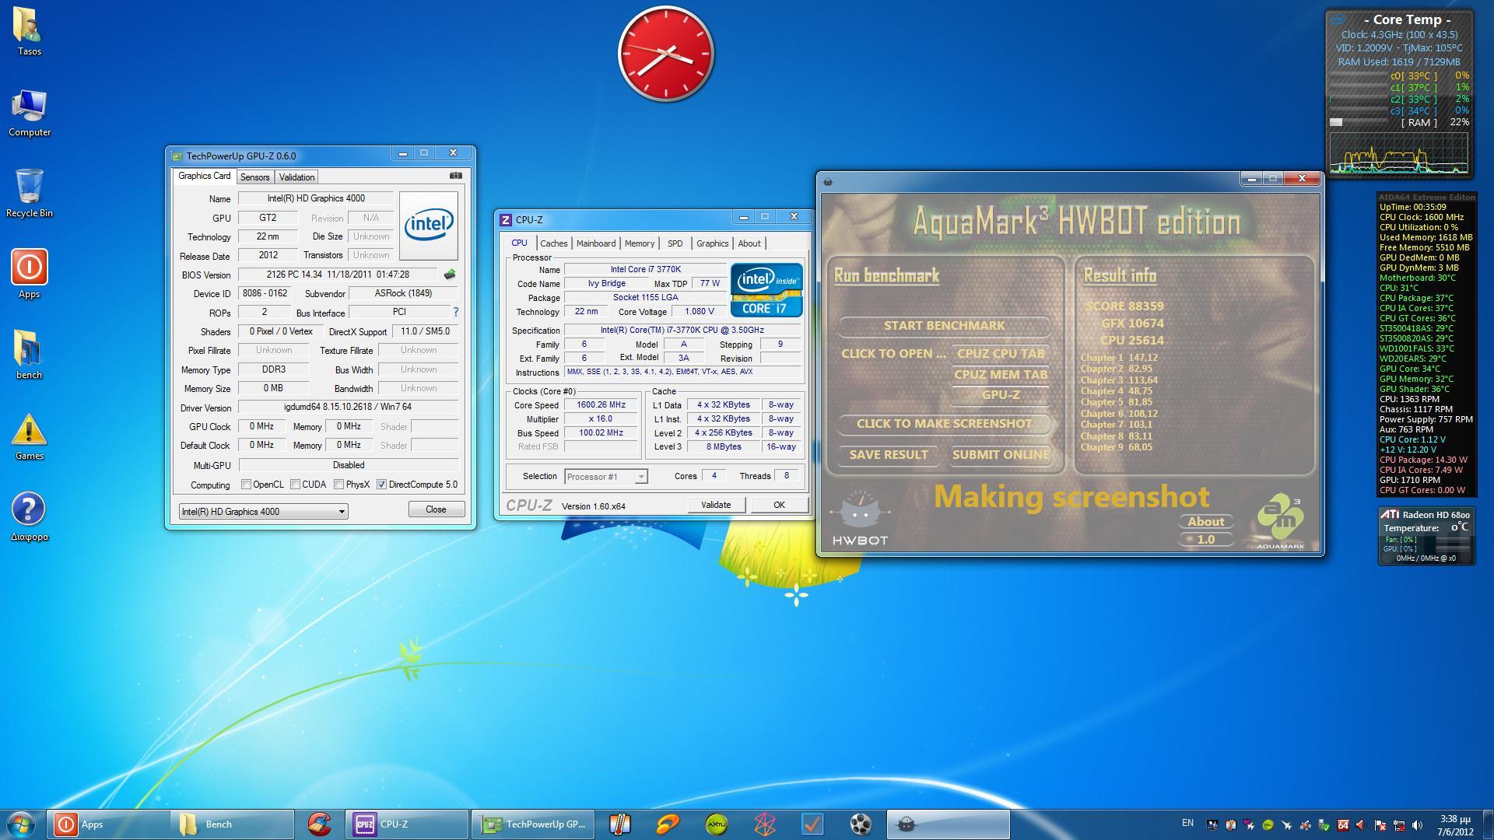
Task: Open the Apps desktop shortcut
Action: click(x=29, y=274)
